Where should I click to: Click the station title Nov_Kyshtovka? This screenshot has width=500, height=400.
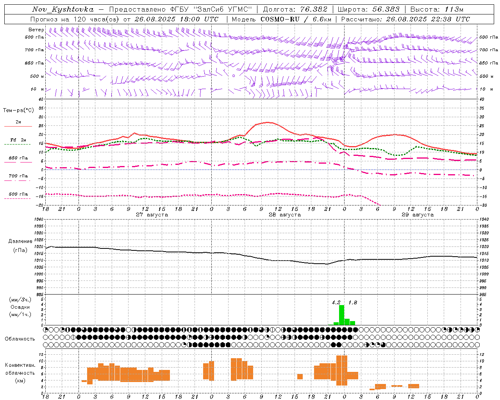click(62, 9)
